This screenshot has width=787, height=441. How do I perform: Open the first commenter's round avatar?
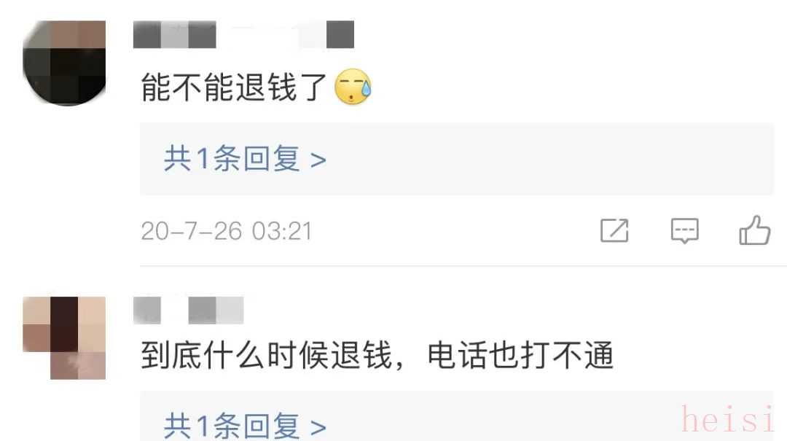64,63
